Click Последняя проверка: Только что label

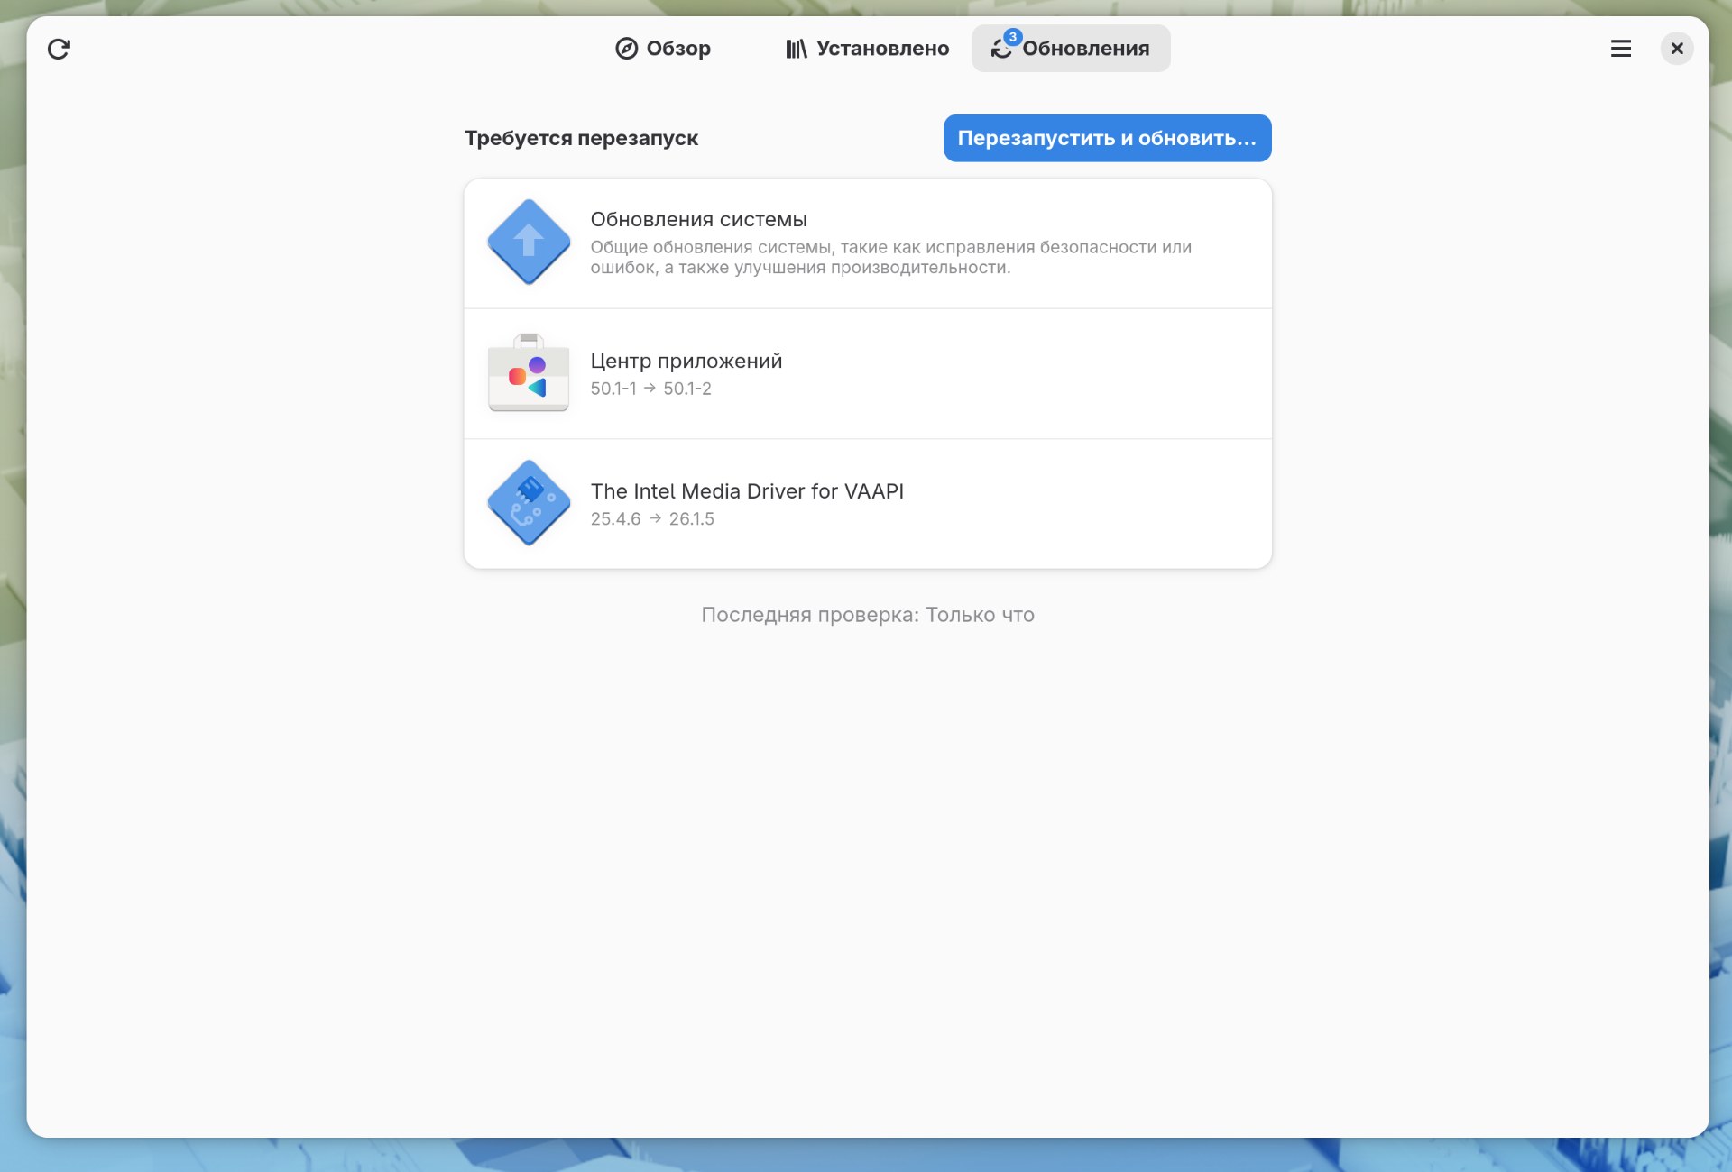[868, 615]
